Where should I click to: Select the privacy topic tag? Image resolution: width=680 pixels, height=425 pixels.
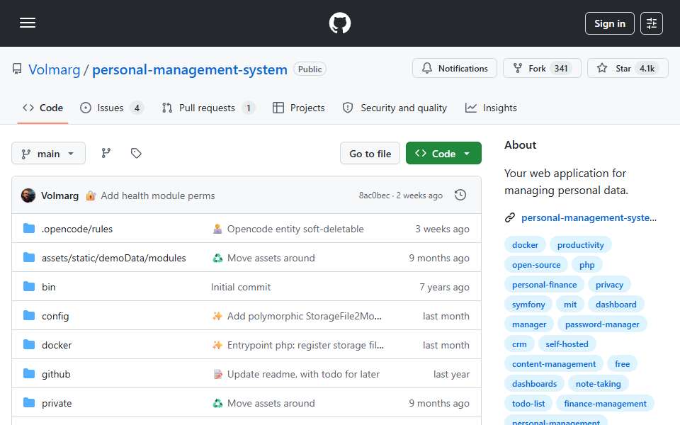pos(609,285)
